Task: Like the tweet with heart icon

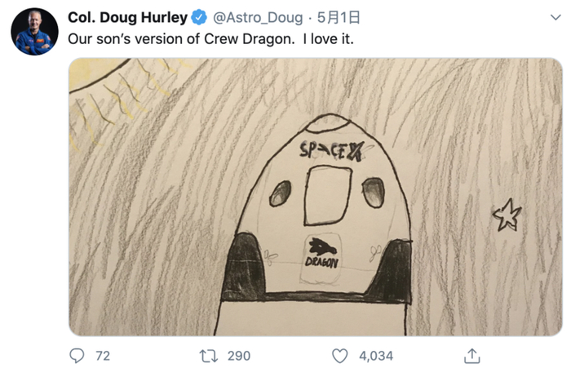Action: click(340, 356)
